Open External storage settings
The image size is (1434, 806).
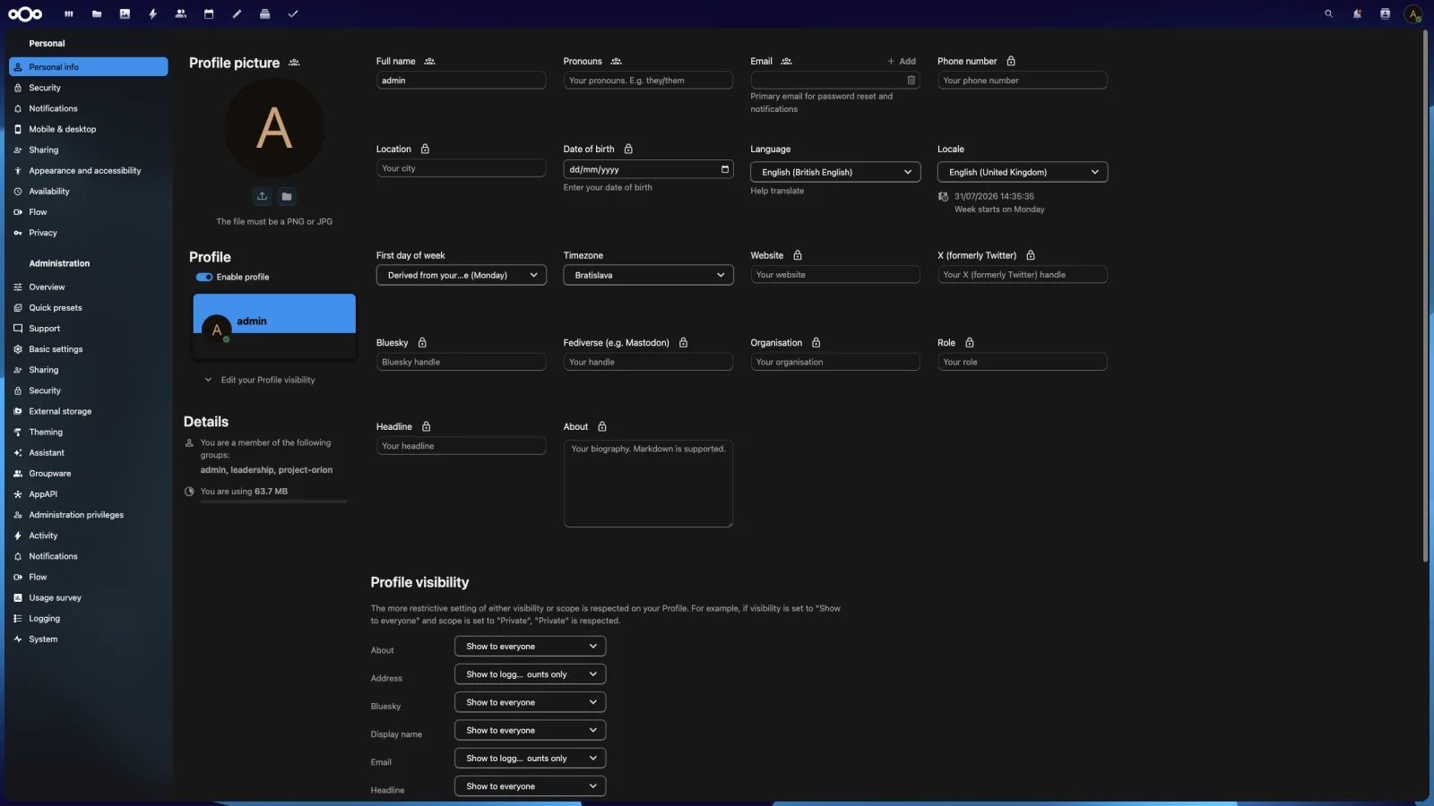point(88,411)
